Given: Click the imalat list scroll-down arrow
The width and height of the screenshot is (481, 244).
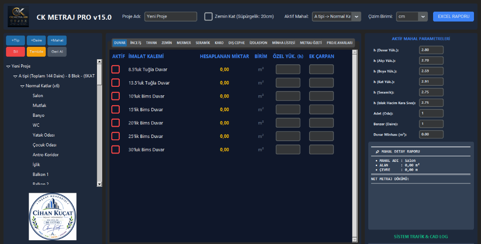Looking at the screenshot, I should point(355,240).
